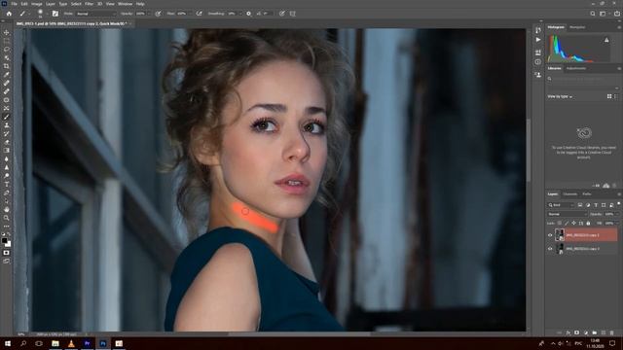Switch to the Paths tab

tap(587, 194)
